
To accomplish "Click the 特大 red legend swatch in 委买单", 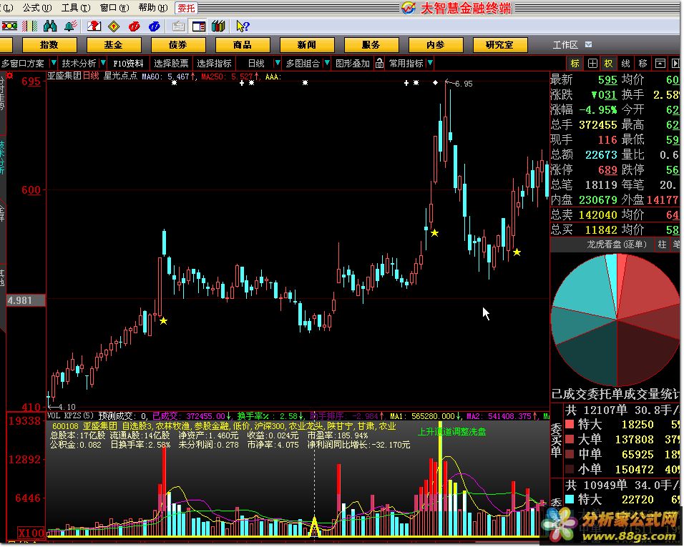I will tap(570, 424).
